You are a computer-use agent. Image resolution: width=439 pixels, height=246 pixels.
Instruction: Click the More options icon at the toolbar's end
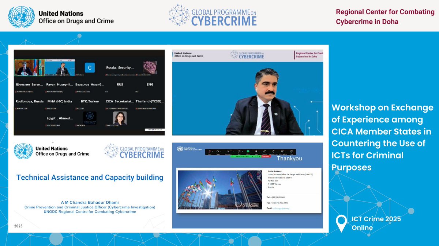[x=291, y=151]
